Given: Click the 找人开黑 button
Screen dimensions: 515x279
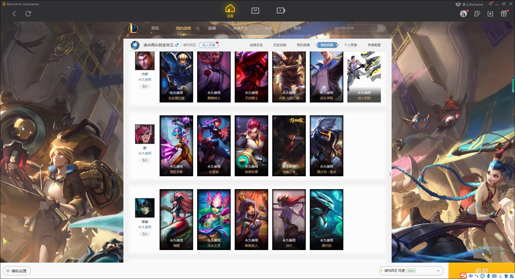Looking at the screenshot, I should click(x=209, y=45).
